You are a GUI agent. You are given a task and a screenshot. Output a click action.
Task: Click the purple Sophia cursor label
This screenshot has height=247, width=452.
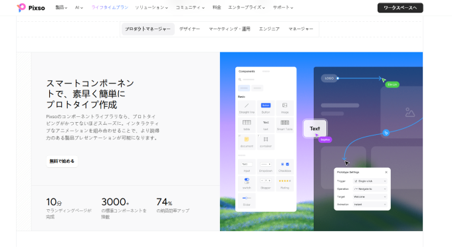click(325, 139)
